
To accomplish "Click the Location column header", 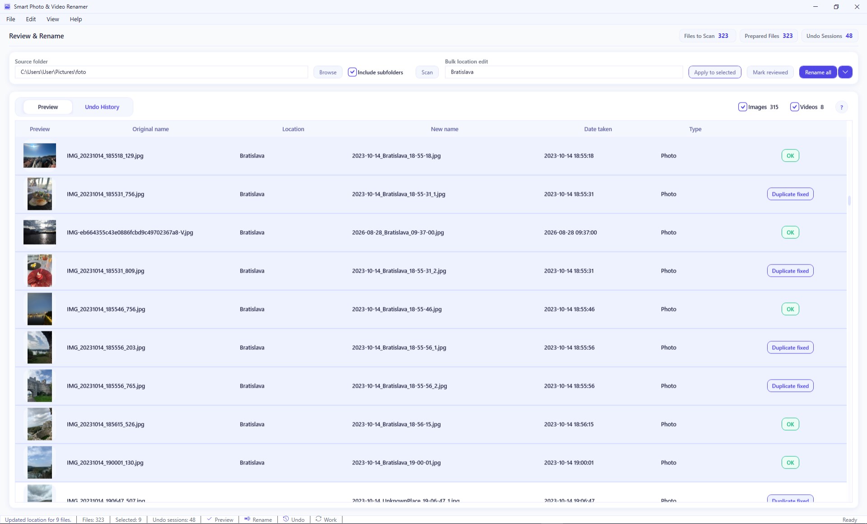I will tap(293, 129).
